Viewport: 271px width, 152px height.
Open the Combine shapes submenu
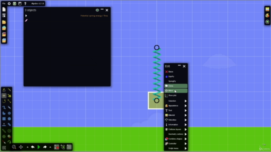pyautogui.click(x=176, y=139)
